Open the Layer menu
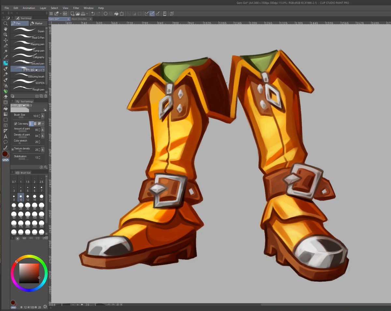The height and width of the screenshot is (311, 391). (43, 8)
